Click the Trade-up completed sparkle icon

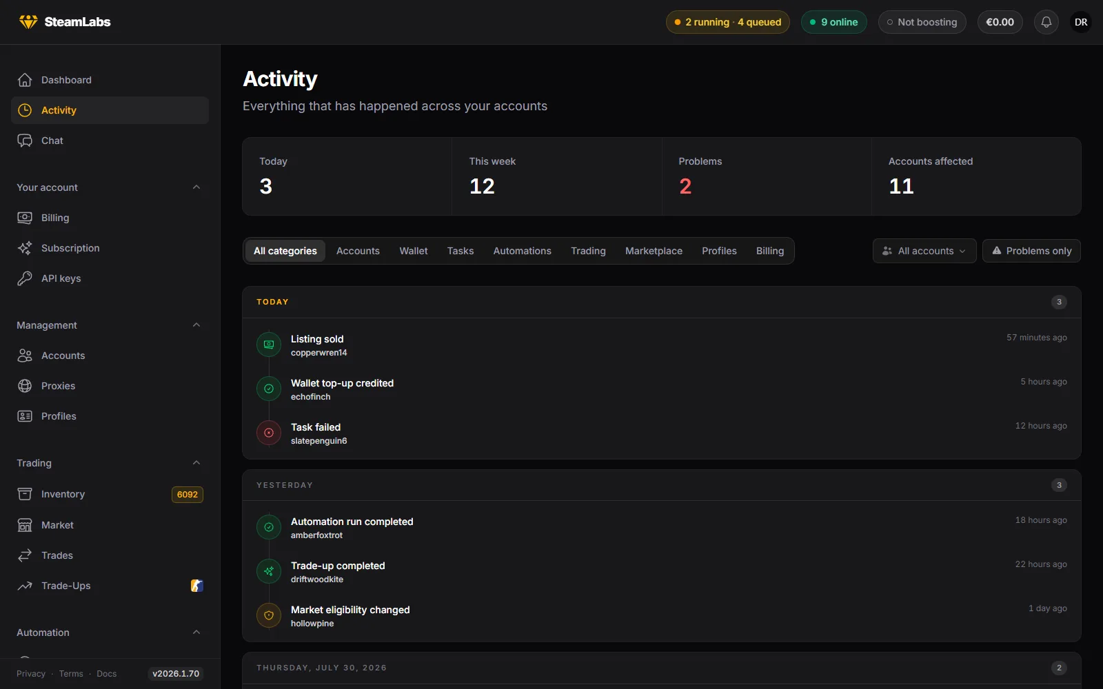[269, 571]
